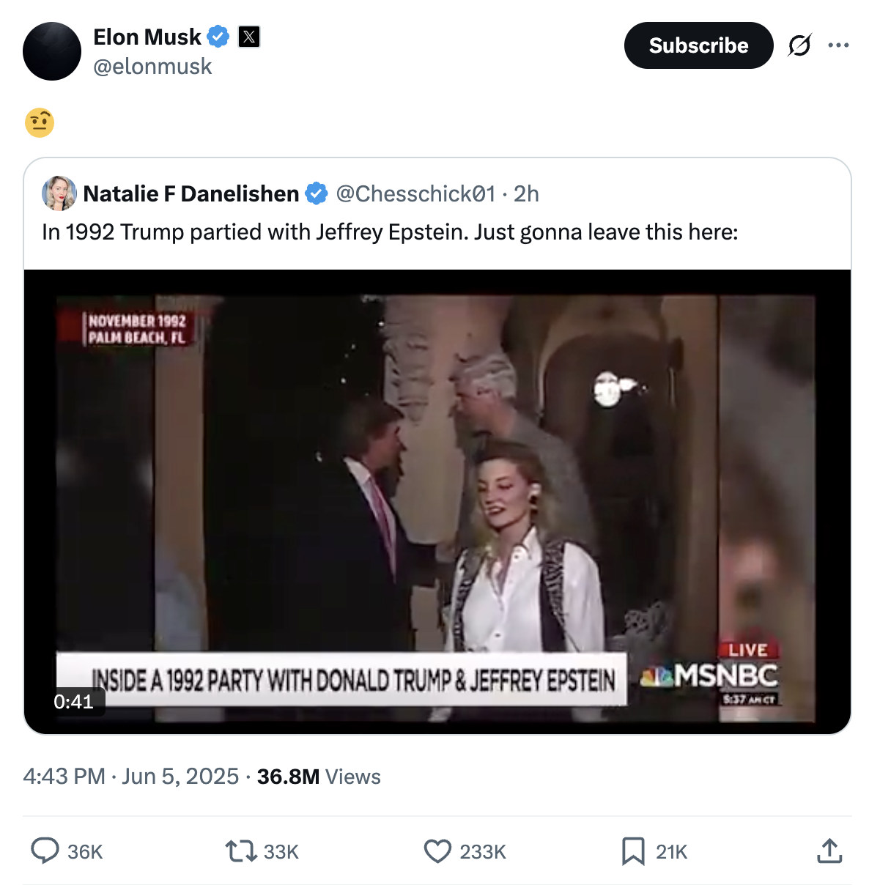Click Natalie F Danelishen's verified badge
The image size is (869, 885).
point(317,193)
